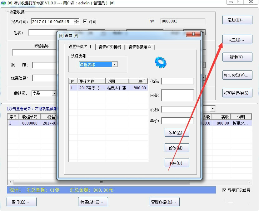Click the 说明 field in main window
This screenshot has width=259, height=211.
coord(45,65)
